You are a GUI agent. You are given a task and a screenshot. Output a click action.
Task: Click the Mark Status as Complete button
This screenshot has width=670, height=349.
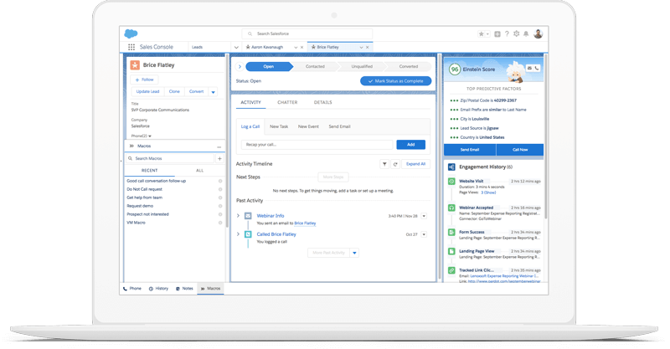pyautogui.click(x=396, y=81)
